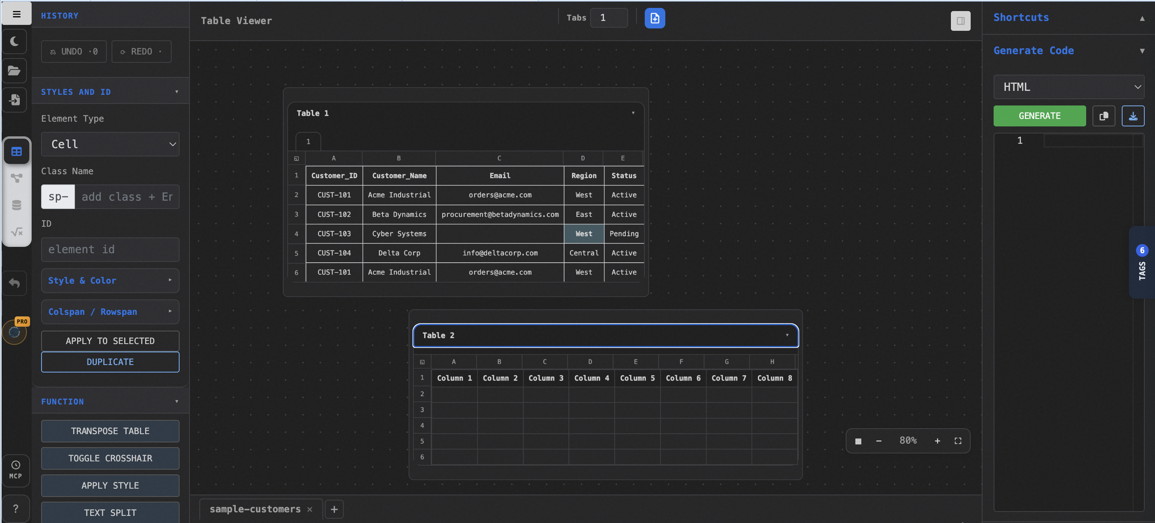
Task: Click the REDO button
Action: pyautogui.click(x=141, y=51)
